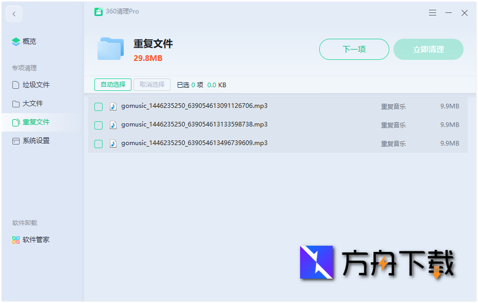
Task: Click the 自动选择 auto-select button
Action: tap(112, 85)
